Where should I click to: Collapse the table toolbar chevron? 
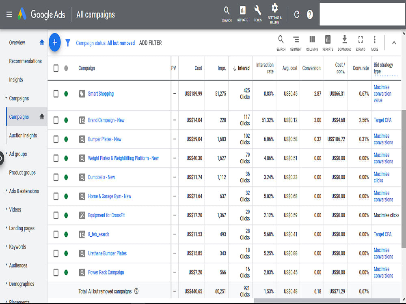[x=394, y=43]
